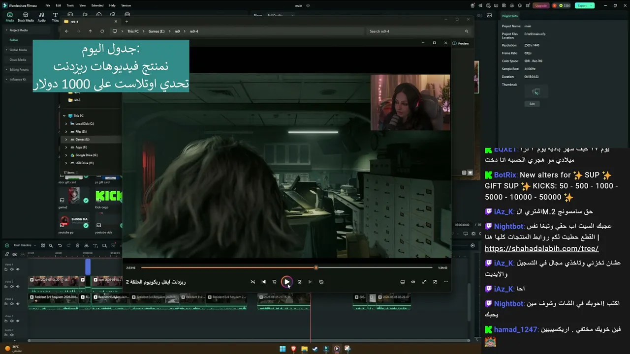Open the Media tab in Filmora
The width and height of the screenshot is (630, 354).
9,17
